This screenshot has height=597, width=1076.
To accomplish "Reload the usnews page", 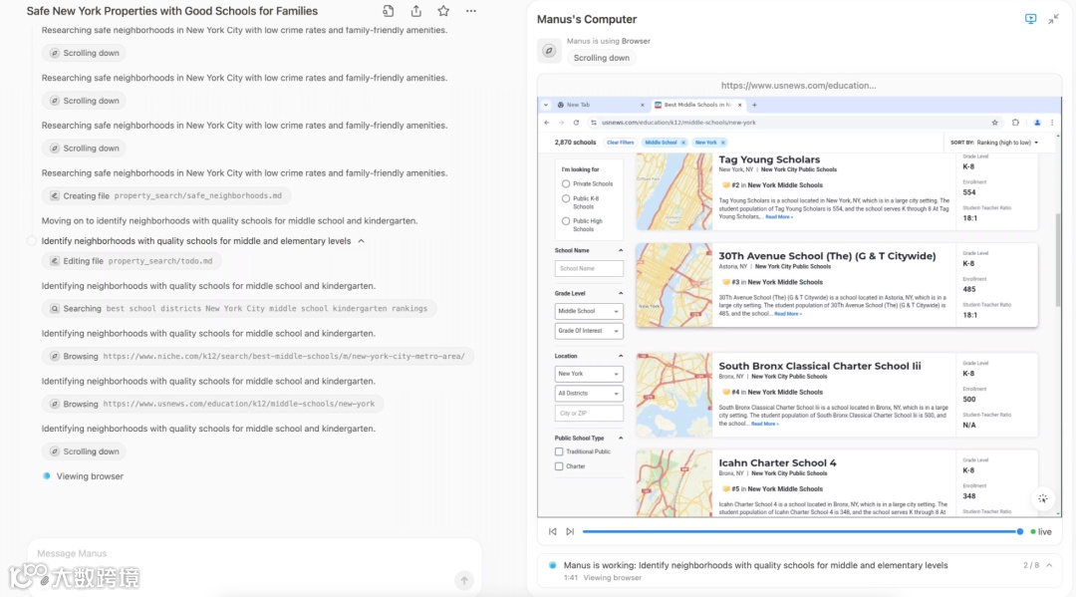I will tap(576, 123).
